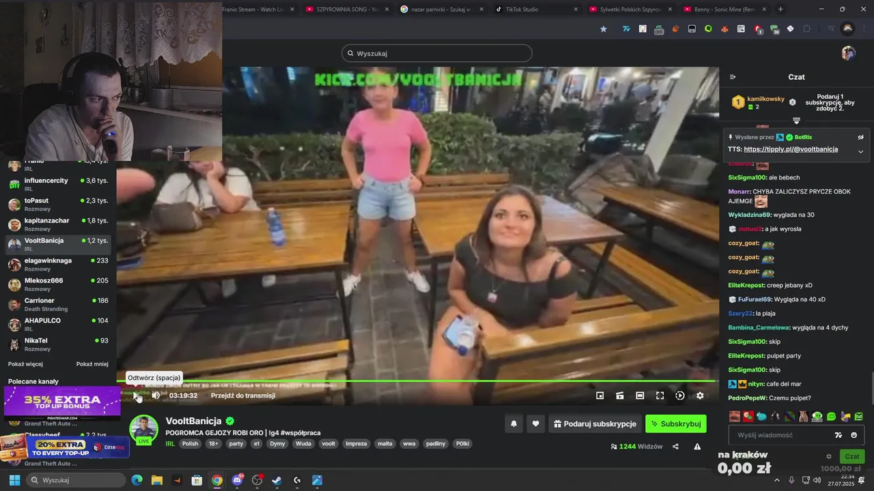
Task: Open a new browser tab with plus button
Action: [780, 10]
